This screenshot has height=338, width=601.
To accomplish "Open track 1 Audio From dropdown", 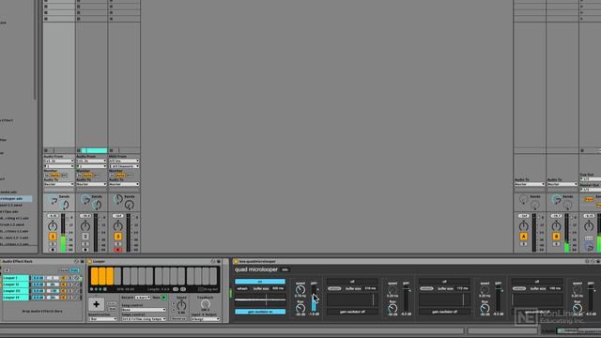I will click(58, 161).
